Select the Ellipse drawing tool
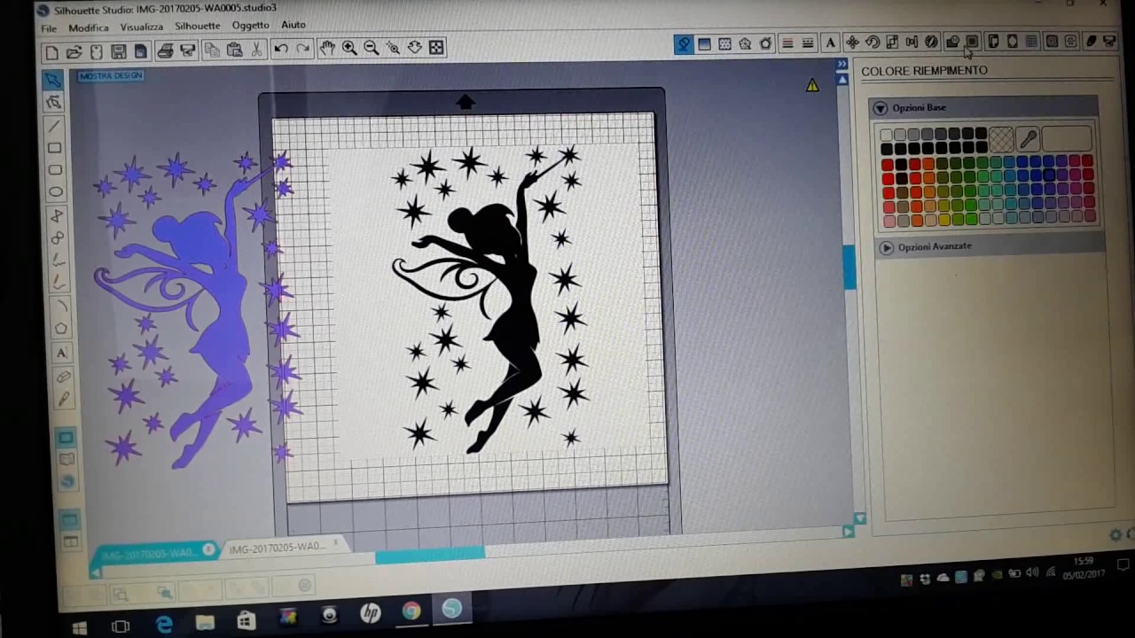This screenshot has height=638, width=1135. coord(56,192)
